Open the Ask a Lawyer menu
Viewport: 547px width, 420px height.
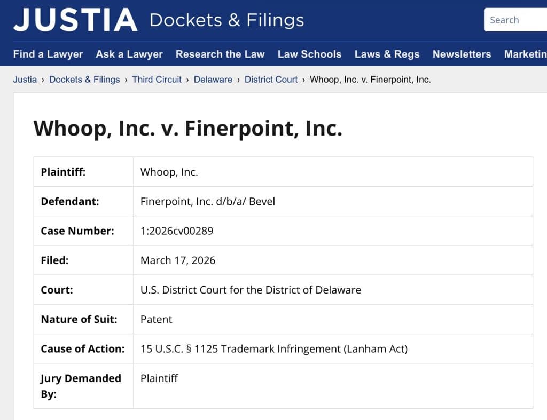pyautogui.click(x=129, y=54)
